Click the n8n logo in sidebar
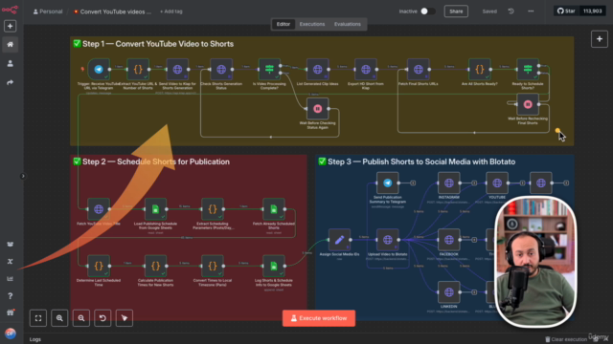Viewport: 613px width, 344px height. pos(10,10)
